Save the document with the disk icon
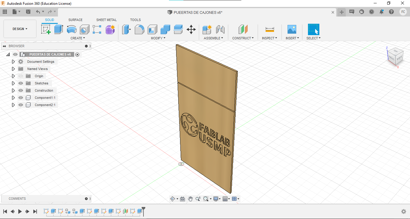 [28, 12]
